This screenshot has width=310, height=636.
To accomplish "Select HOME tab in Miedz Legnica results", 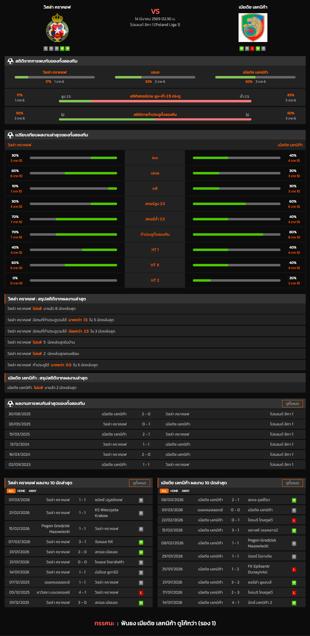I will [x=174, y=491].
